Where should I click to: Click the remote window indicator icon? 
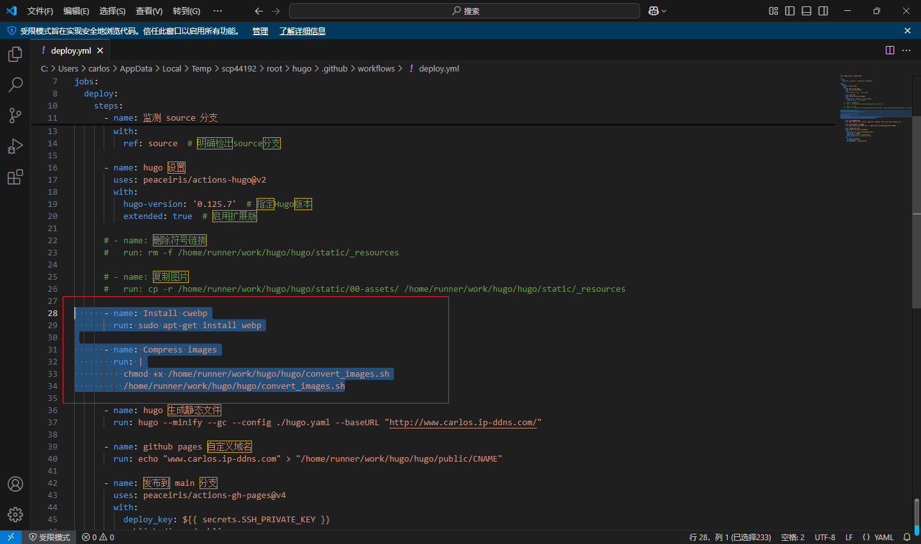click(x=11, y=537)
